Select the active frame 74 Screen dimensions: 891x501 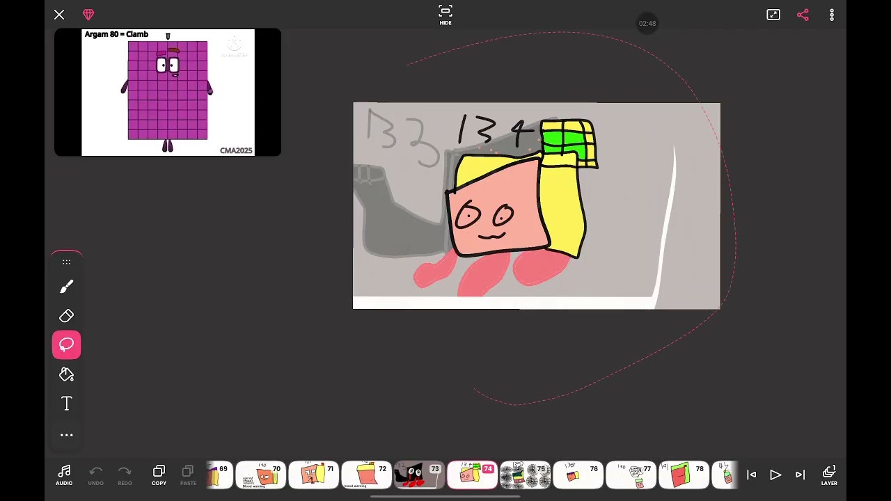tap(472, 475)
